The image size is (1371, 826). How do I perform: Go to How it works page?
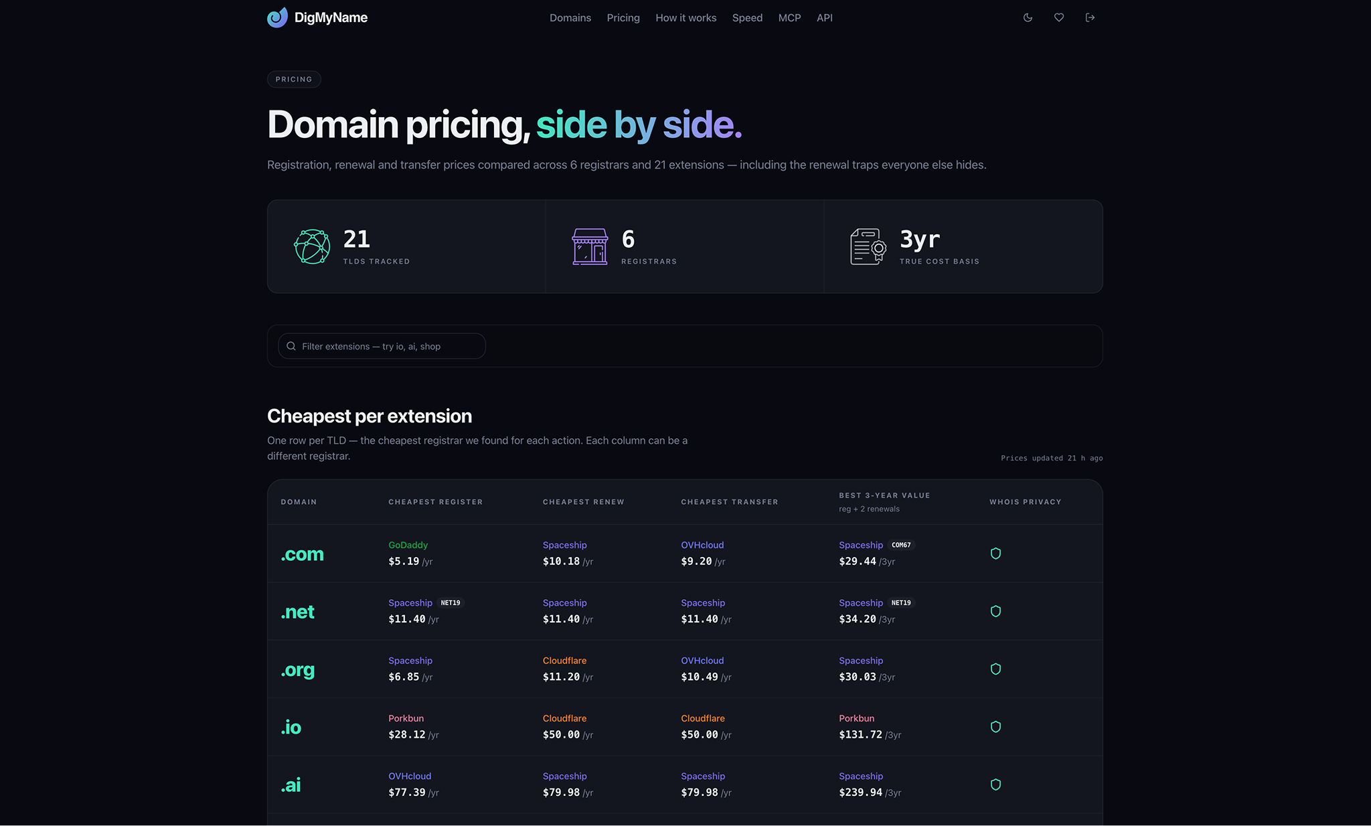(685, 18)
